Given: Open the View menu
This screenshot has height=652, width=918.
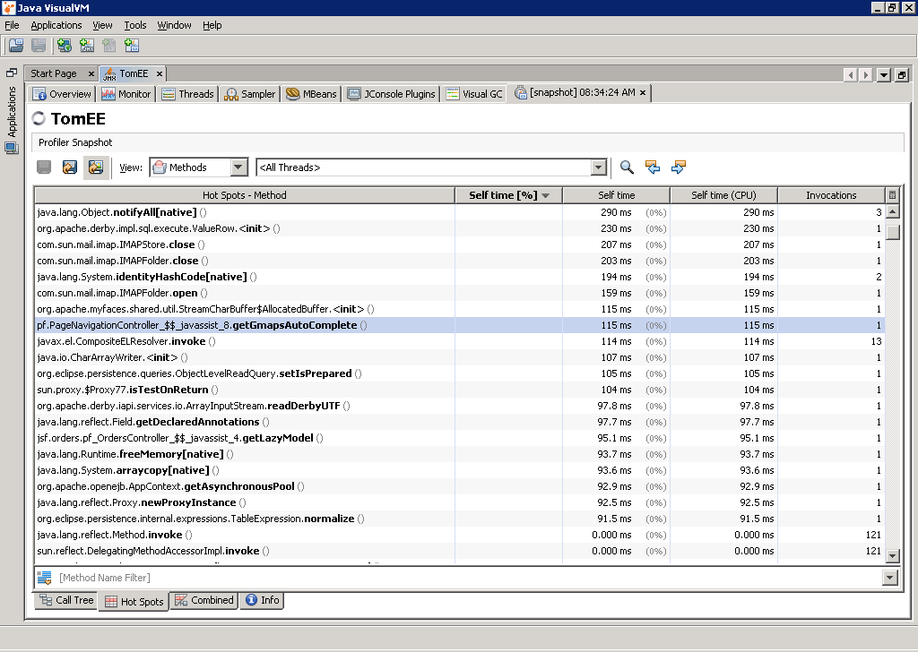Looking at the screenshot, I should (102, 25).
